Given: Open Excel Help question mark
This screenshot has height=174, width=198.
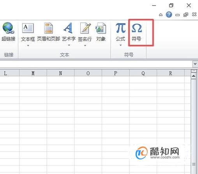Looking at the screenshot, I should (x=169, y=14).
